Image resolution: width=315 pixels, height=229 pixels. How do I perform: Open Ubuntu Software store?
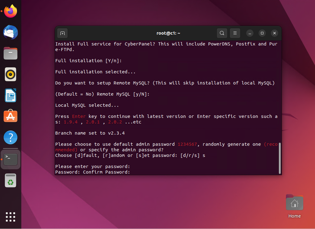point(10,116)
